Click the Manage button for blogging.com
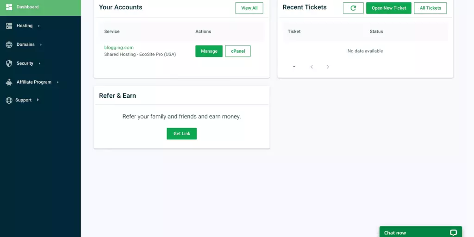Screen dimensions: 474x237 pyautogui.click(x=209, y=51)
